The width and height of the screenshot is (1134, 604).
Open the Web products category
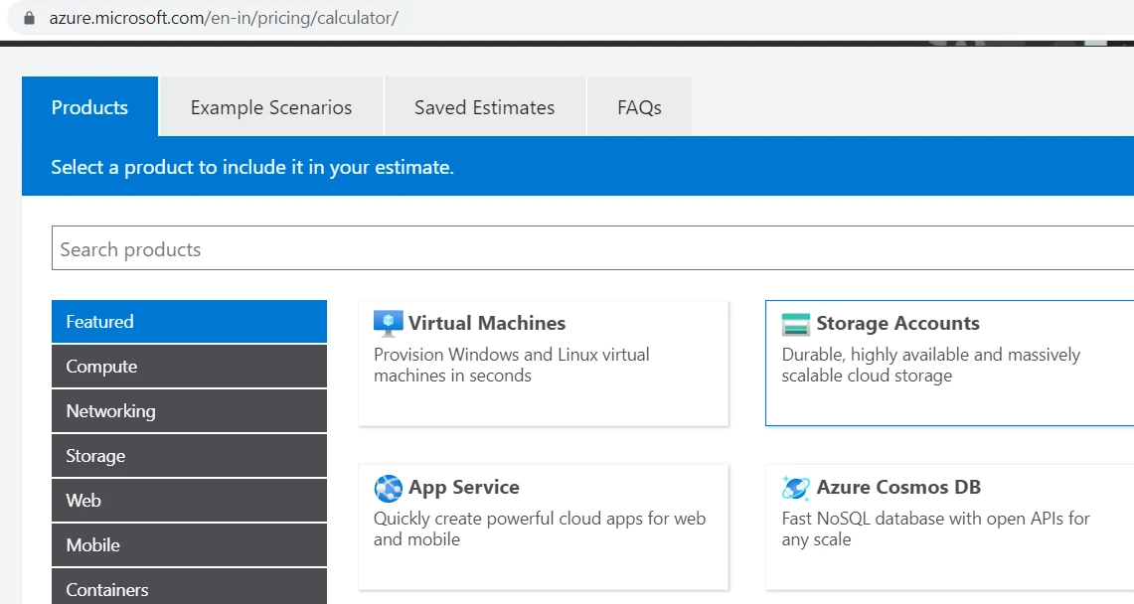click(x=189, y=500)
